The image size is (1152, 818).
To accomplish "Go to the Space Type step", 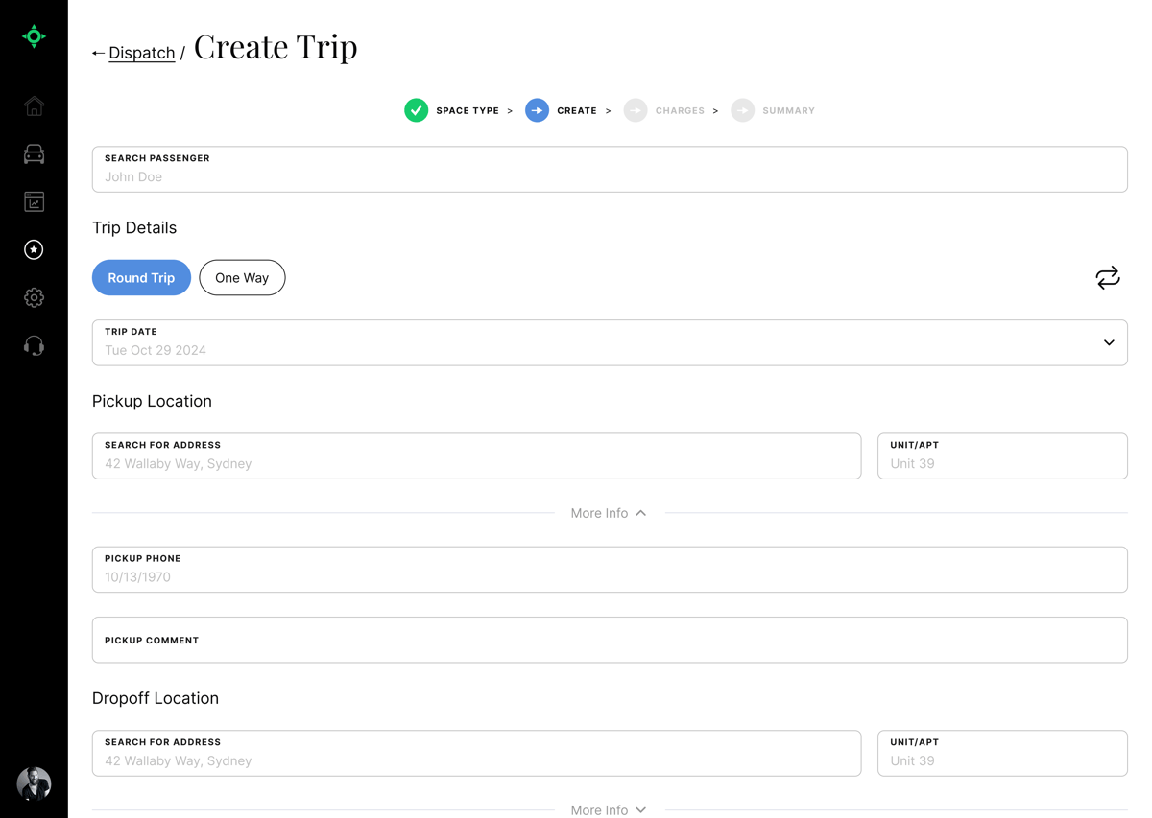I will coord(452,111).
